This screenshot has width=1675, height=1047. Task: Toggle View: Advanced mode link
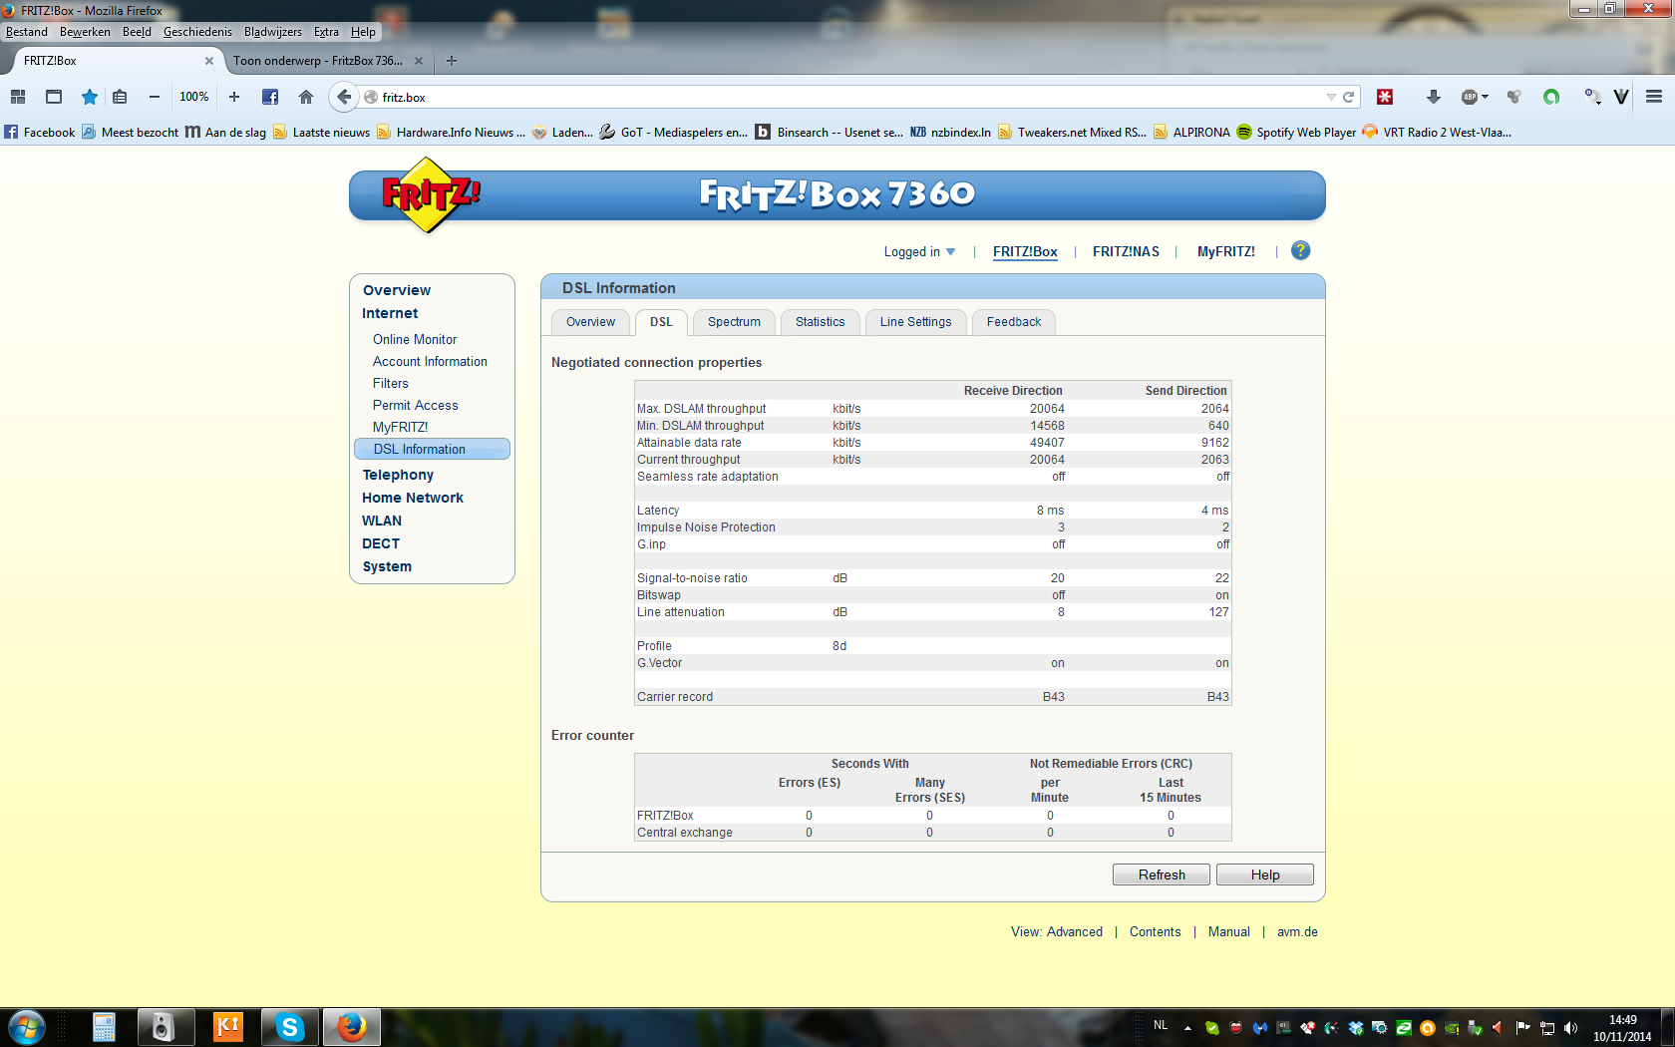(x=1057, y=932)
